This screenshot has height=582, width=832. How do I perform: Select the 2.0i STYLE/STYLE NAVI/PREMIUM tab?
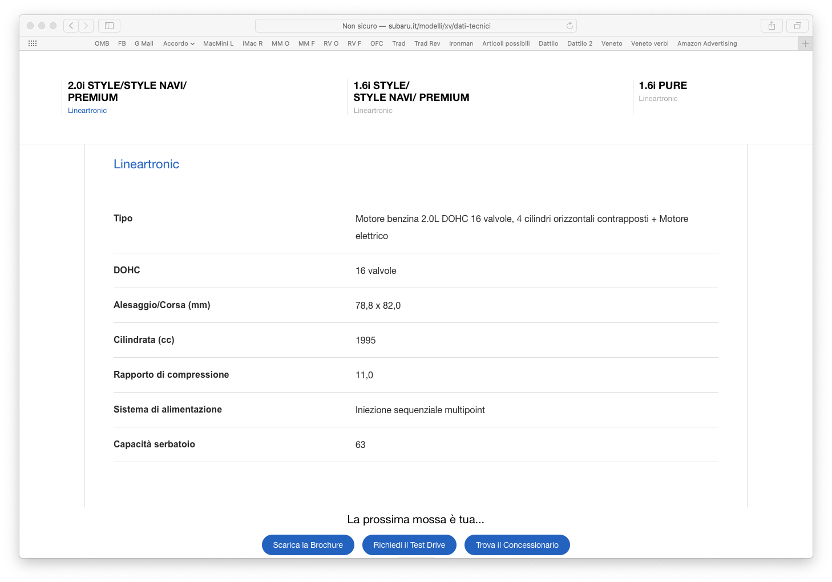pyautogui.click(x=127, y=92)
